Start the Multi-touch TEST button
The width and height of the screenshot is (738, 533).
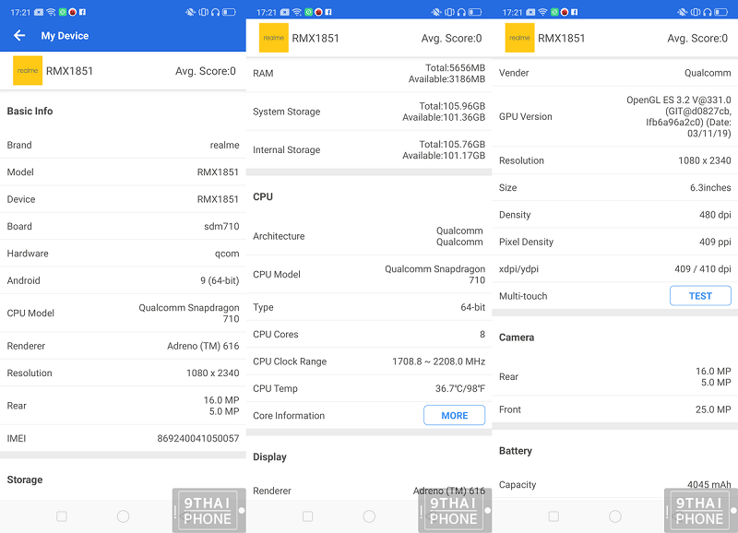pyautogui.click(x=700, y=296)
